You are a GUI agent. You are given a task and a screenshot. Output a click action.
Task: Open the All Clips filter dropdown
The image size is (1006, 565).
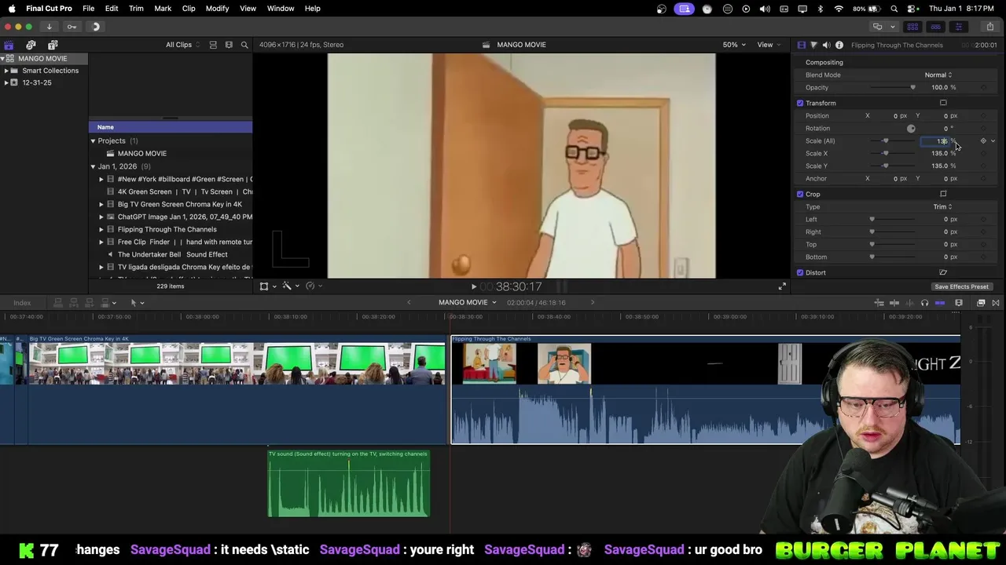click(182, 45)
